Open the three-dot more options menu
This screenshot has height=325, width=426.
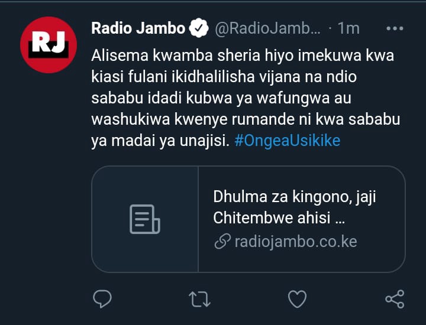pos(395,28)
